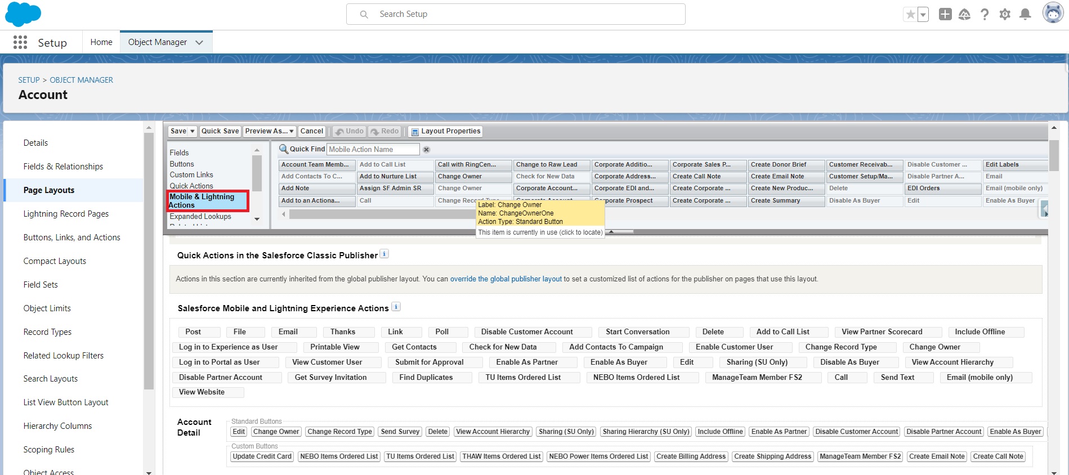Select Buttons in the palette category list
The height and width of the screenshot is (475, 1069).
[182, 164]
